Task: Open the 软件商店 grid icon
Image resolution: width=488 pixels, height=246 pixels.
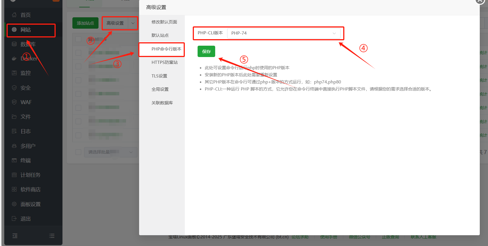Action: tap(14, 189)
